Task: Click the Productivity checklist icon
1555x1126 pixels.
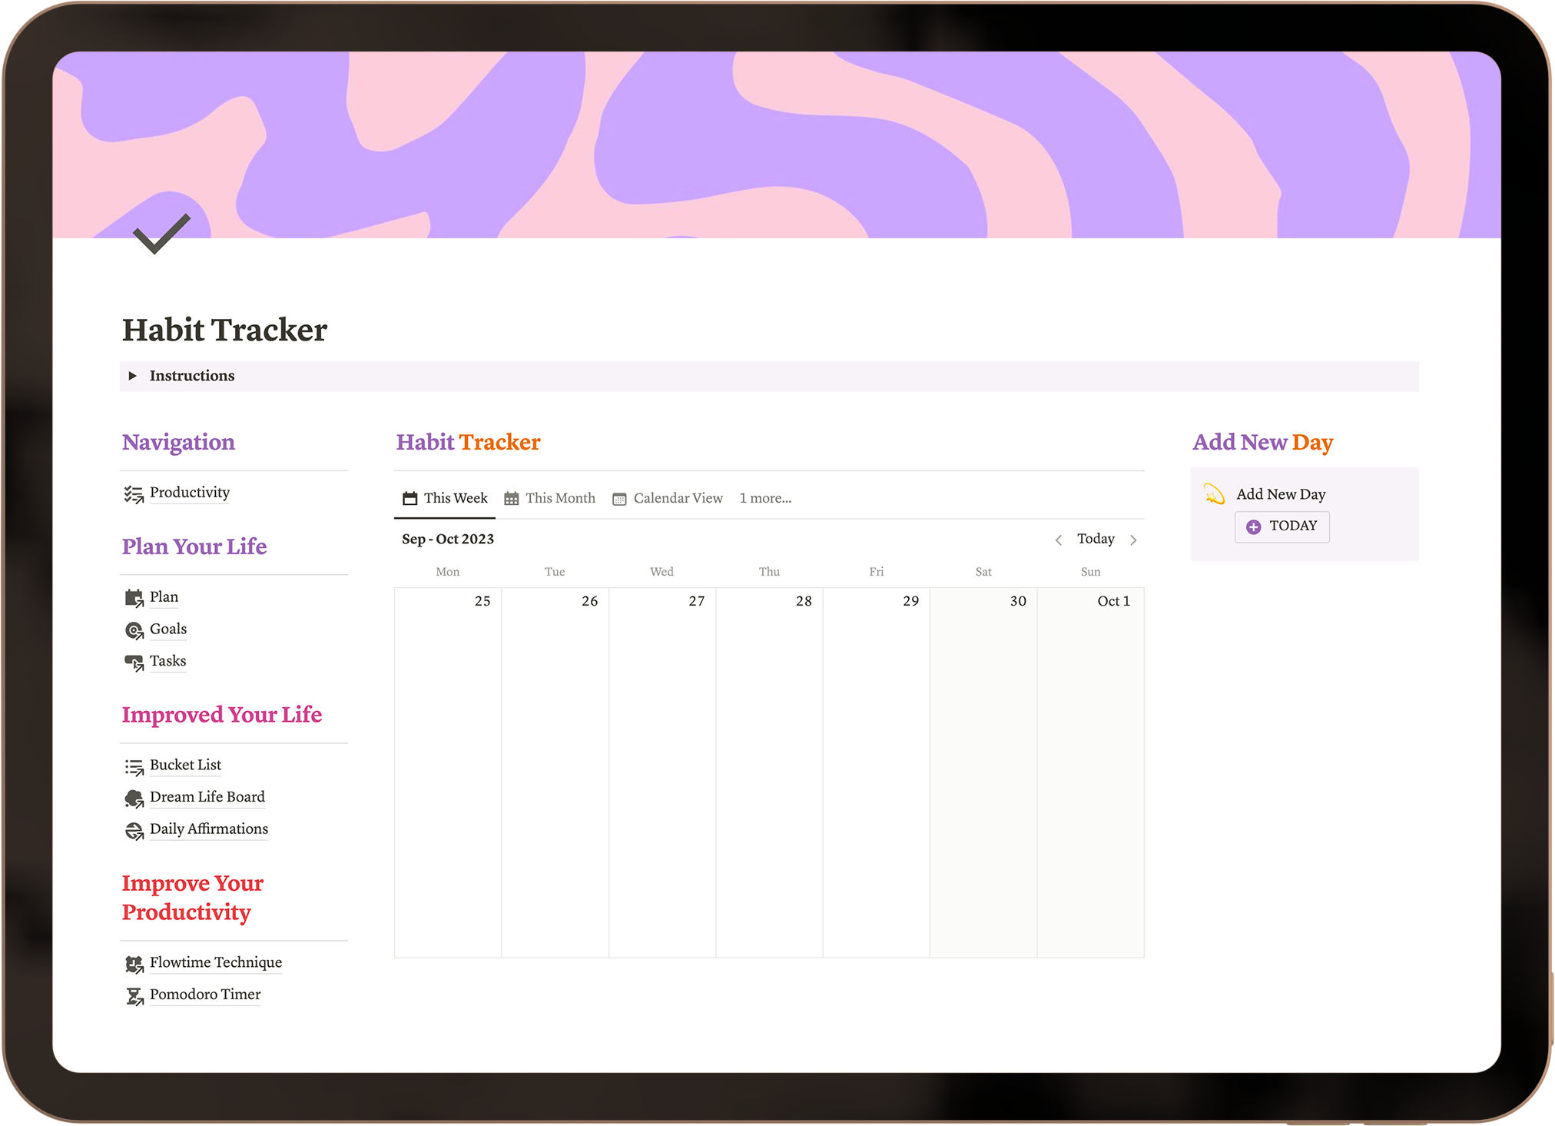Action: click(134, 494)
